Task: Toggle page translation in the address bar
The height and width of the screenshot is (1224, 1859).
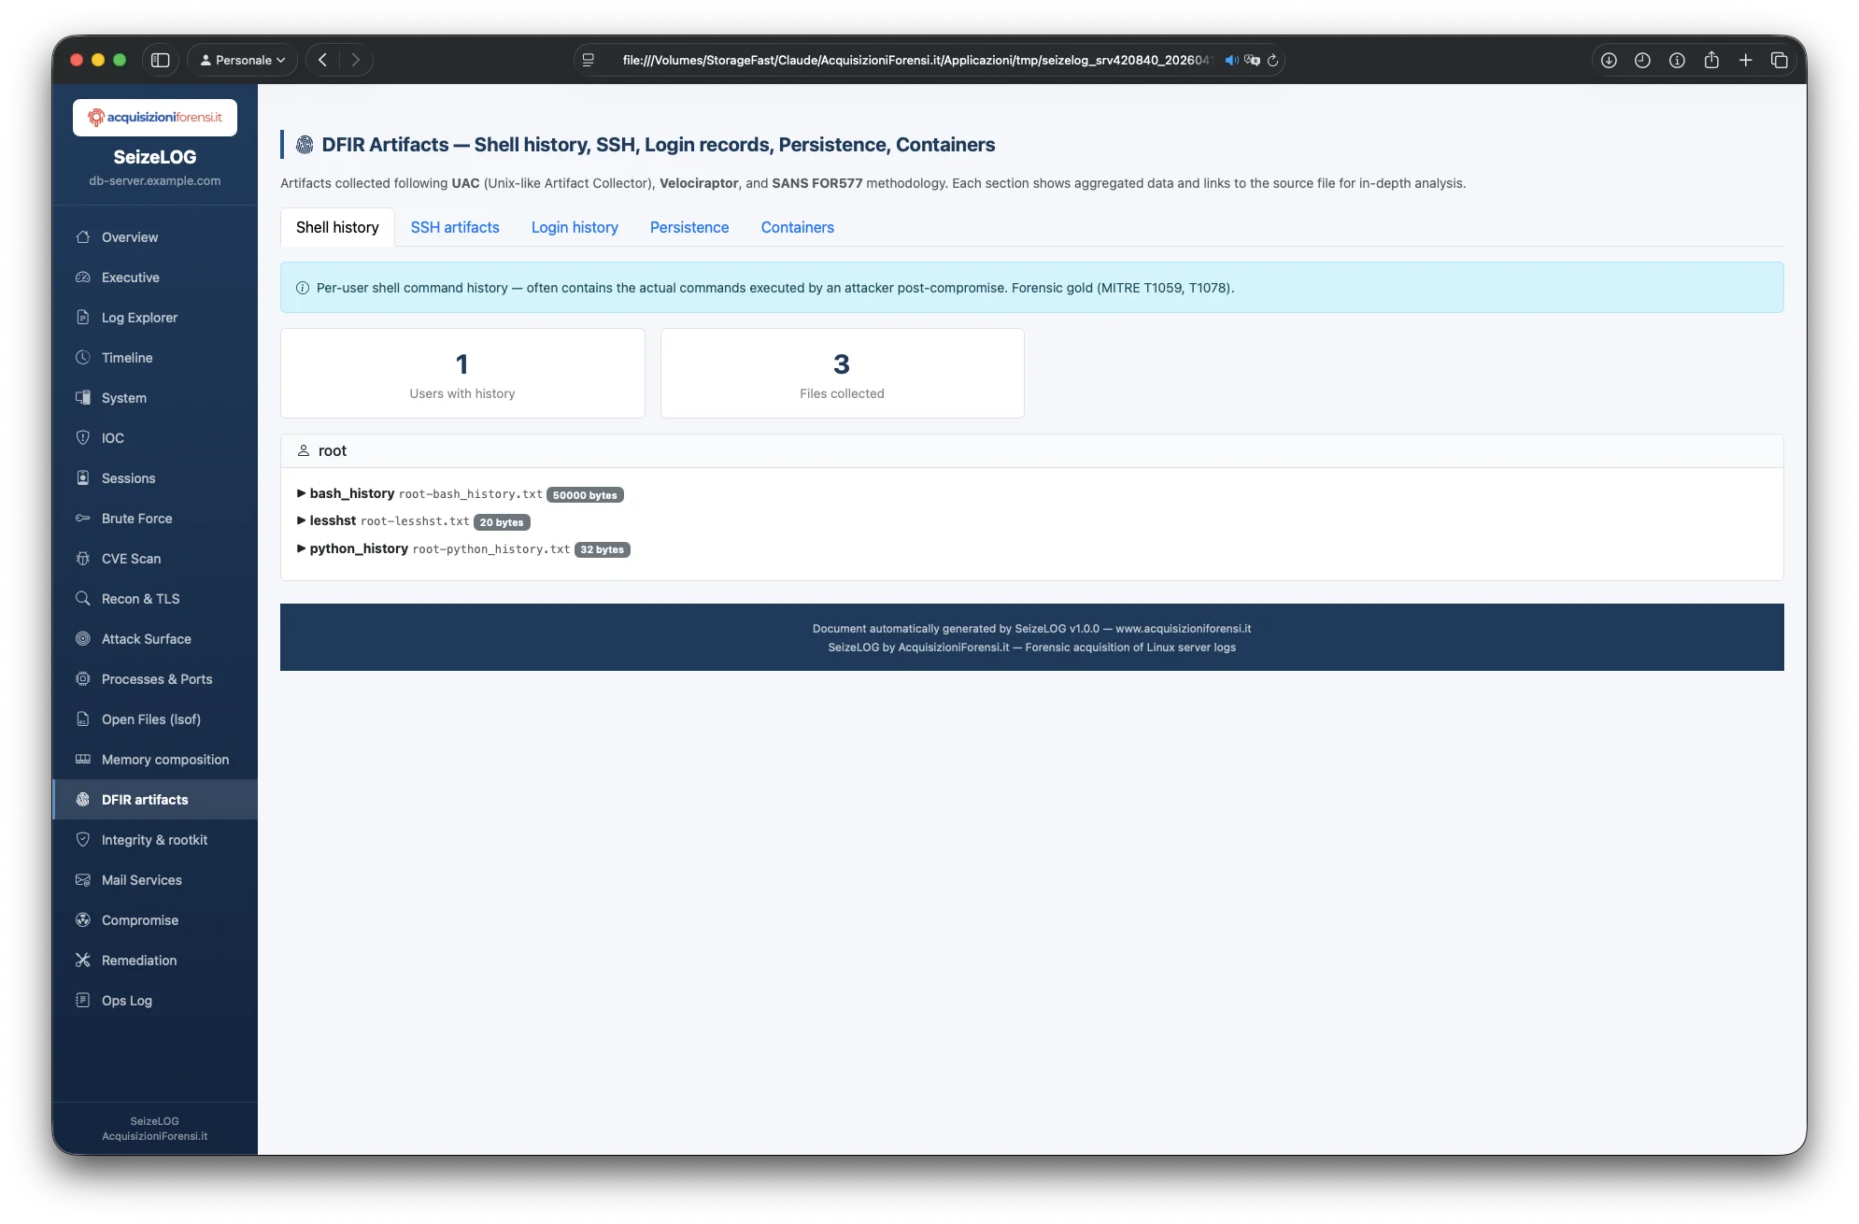Action: [1253, 60]
